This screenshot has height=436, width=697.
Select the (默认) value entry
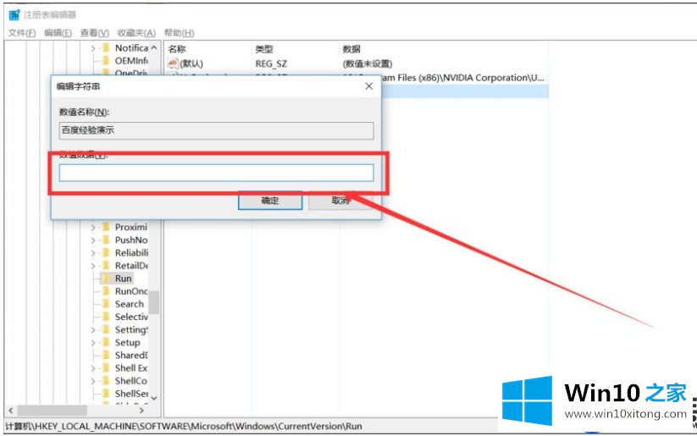[x=191, y=63]
